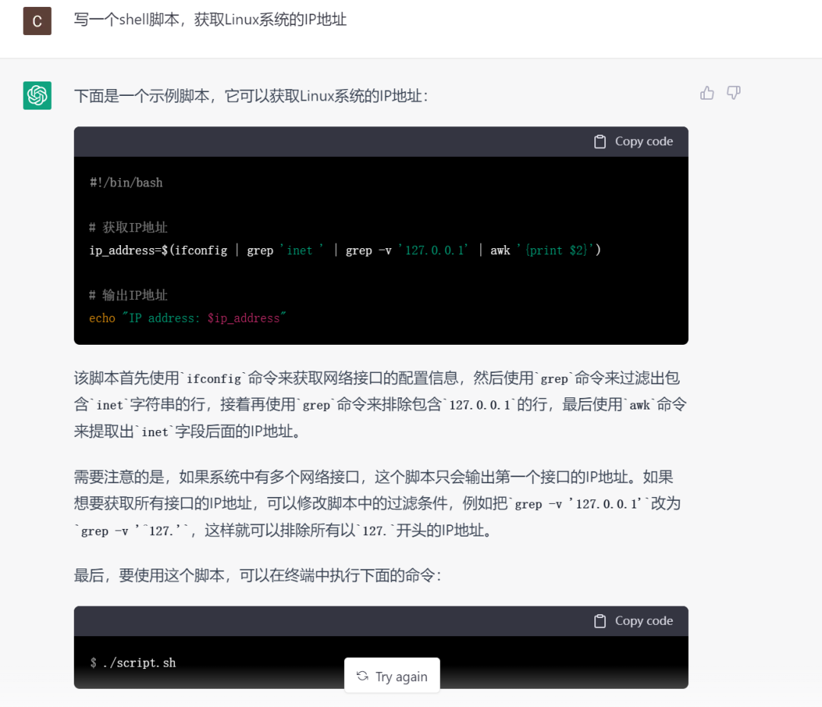
Task: Click the thumbs rating pair near top right
Action: point(720,92)
